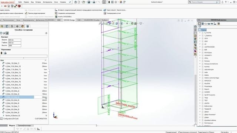
Task: Select the H_Blok_5 variable row
Action: [24, 100]
